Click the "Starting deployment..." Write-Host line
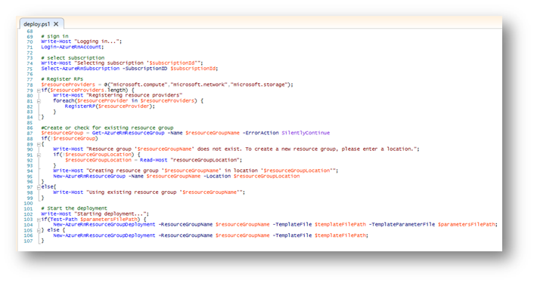534x283 pixels. click(95, 214)
